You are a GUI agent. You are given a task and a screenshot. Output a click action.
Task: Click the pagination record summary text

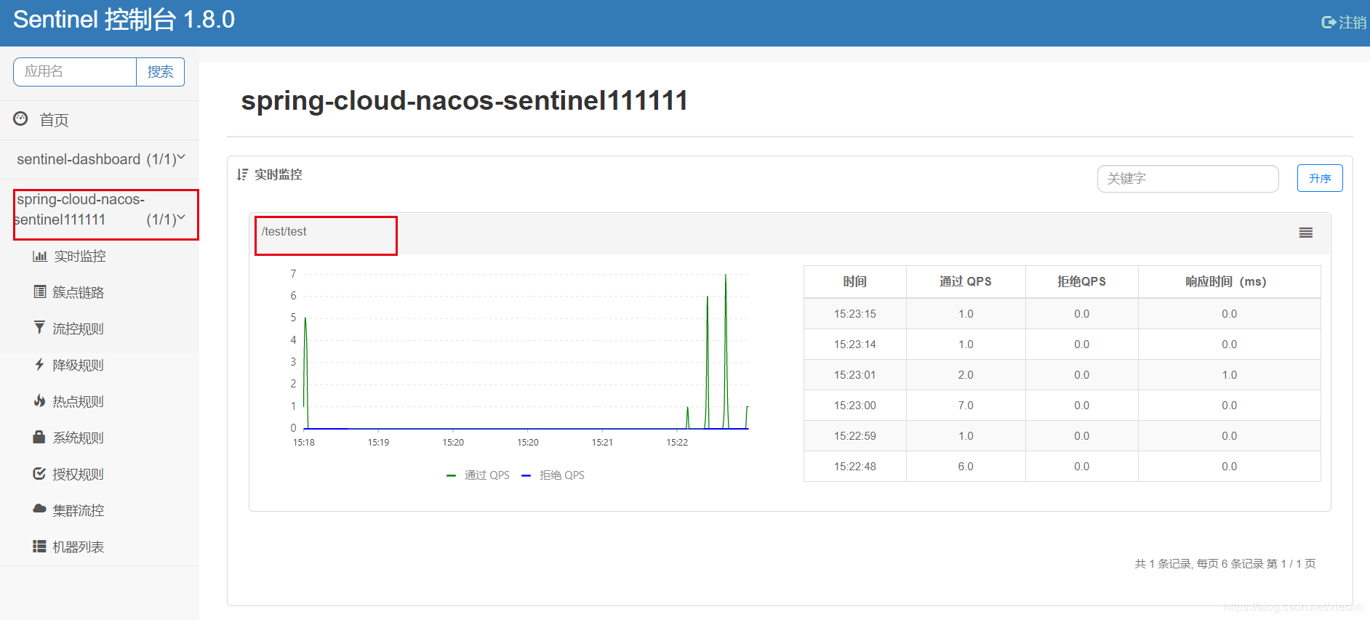click(x=1225, y=564)
